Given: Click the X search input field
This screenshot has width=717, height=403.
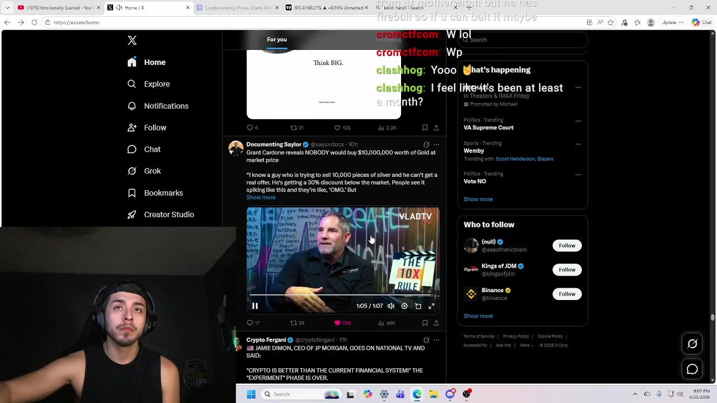Looking at the screenshot, I should (x=523, y=40).
